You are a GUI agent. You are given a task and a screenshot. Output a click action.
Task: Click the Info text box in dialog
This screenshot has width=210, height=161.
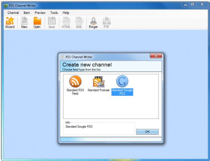click(x=99, y=129)
